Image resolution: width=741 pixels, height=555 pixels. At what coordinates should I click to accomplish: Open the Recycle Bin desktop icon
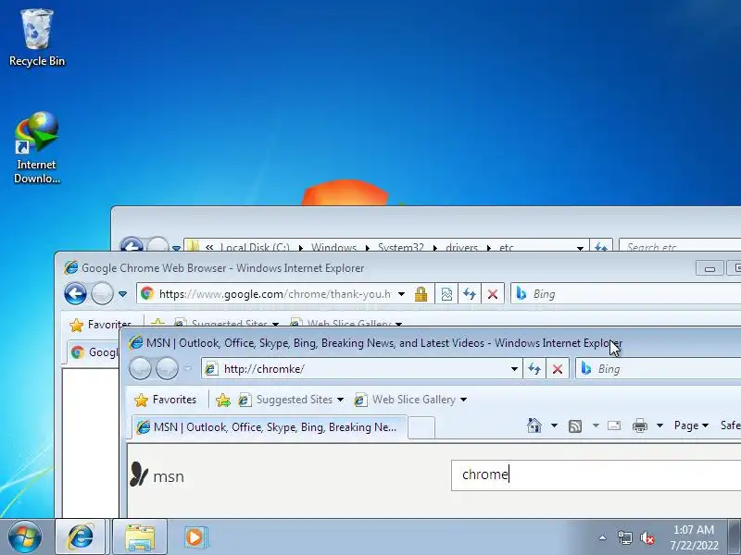coord(37,38)
